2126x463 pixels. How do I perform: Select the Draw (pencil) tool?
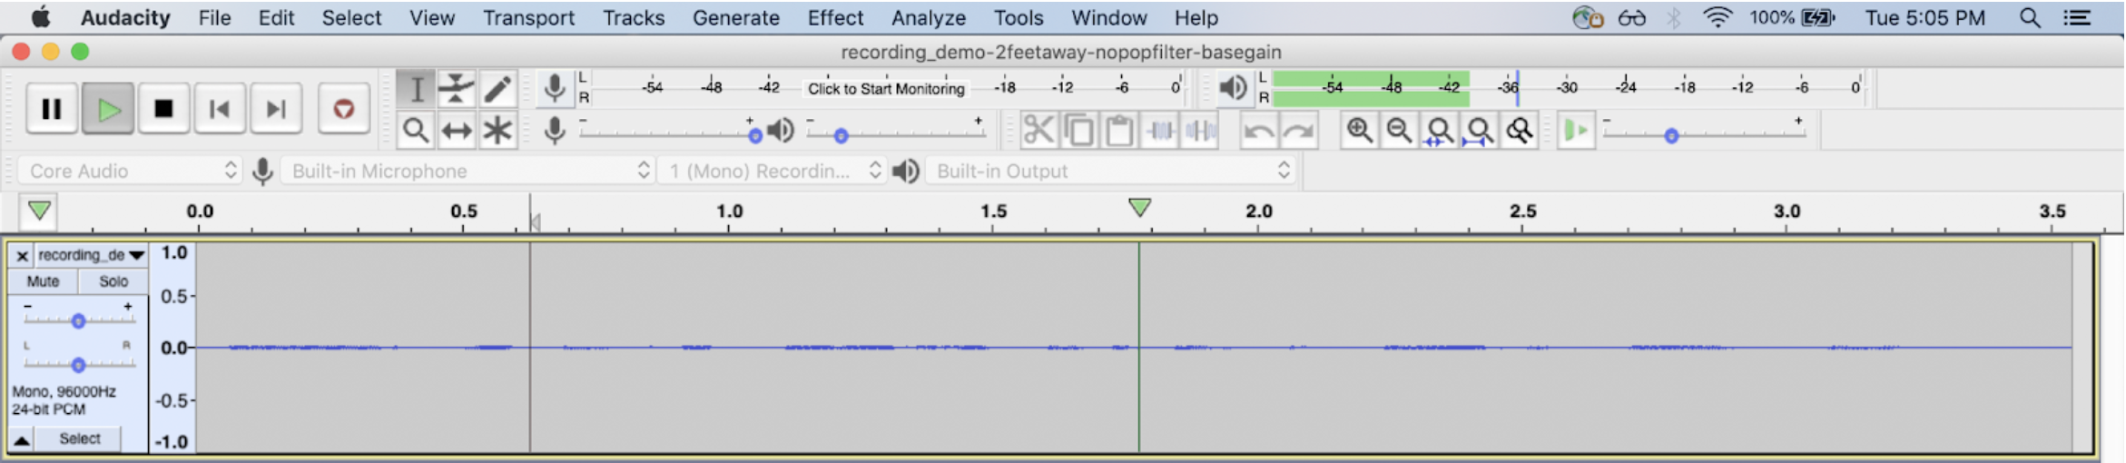click(x=497, y=89)
